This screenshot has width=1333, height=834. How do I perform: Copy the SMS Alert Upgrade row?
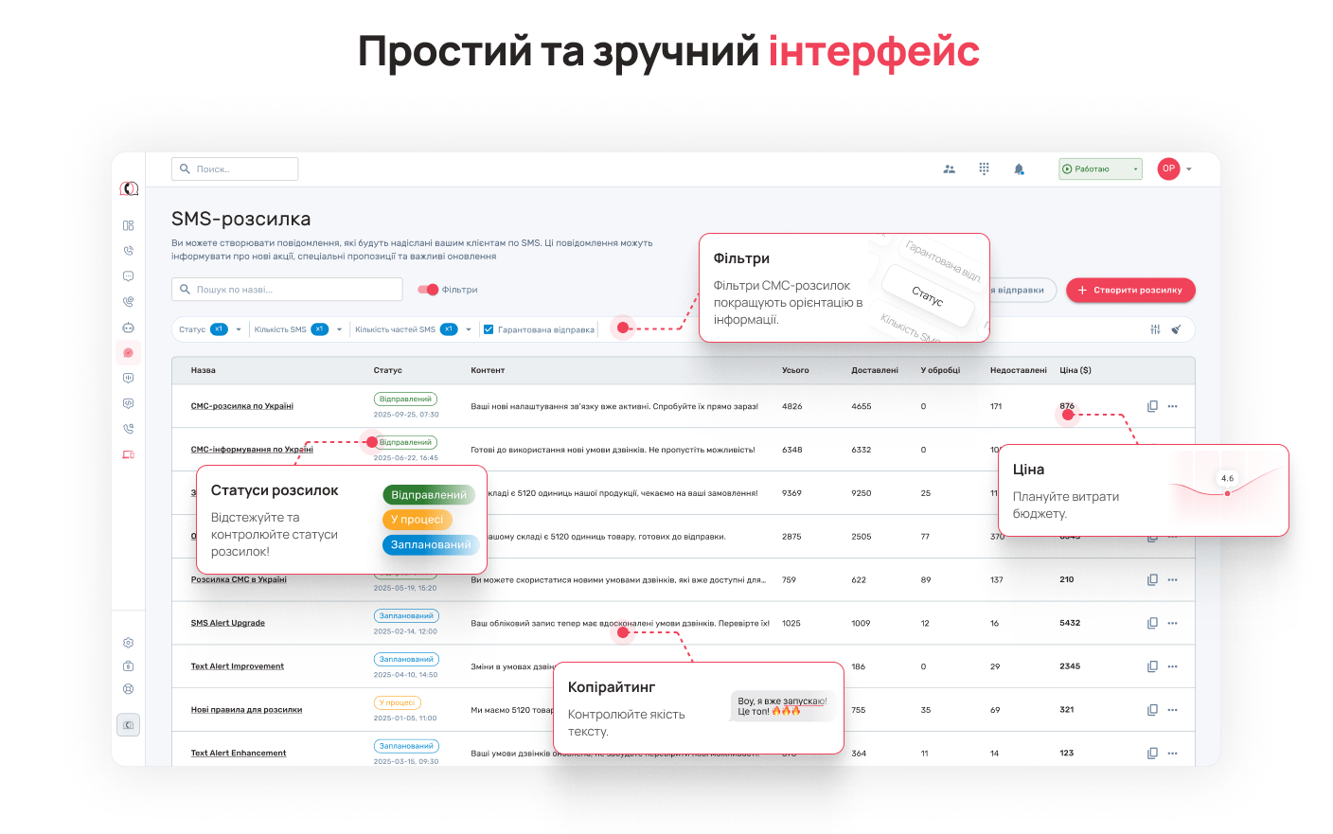(1152, 623)
